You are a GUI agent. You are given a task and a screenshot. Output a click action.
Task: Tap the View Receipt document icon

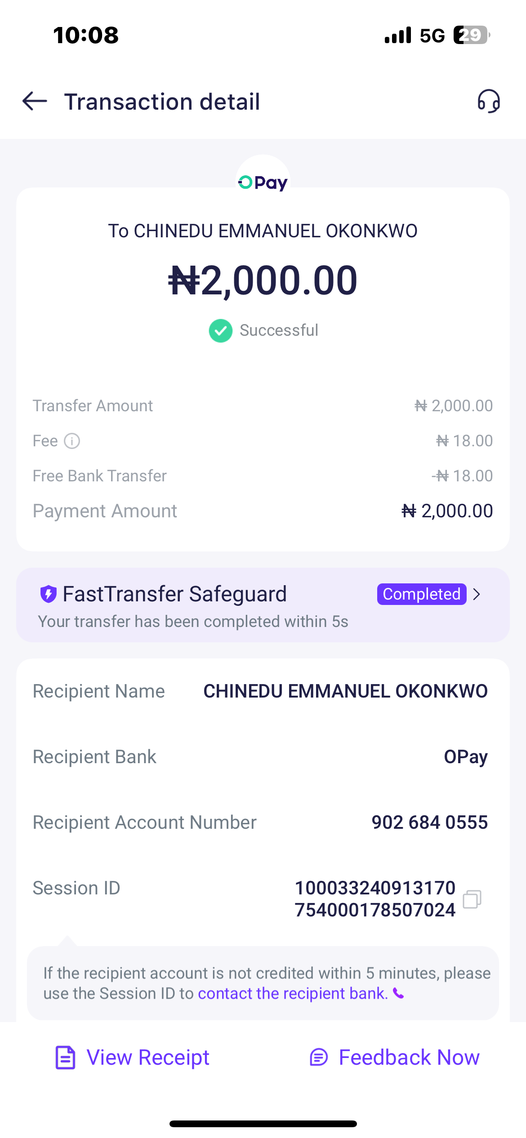click(66, 1058)
